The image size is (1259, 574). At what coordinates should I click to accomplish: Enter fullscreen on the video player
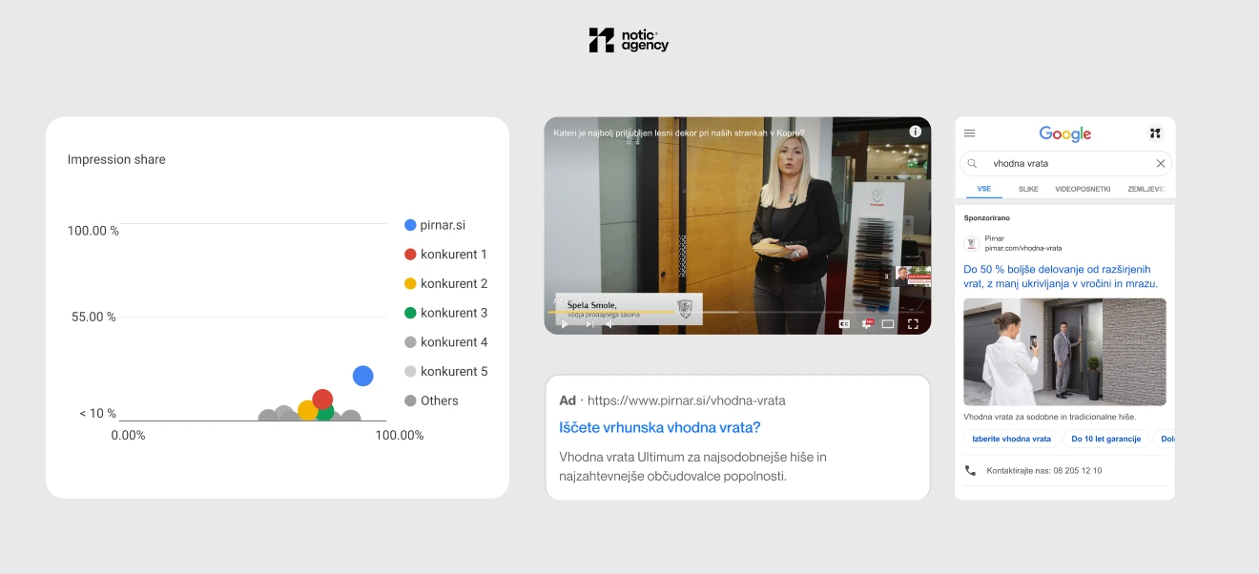coord(913,324)
